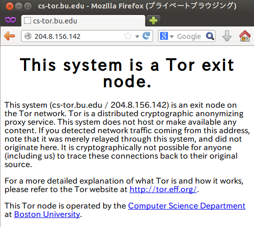Screen dimensions: 254x227
Task: Select the cs-tor.bu.edu tab
Action: pyautogui.click(x=83, y=21)
